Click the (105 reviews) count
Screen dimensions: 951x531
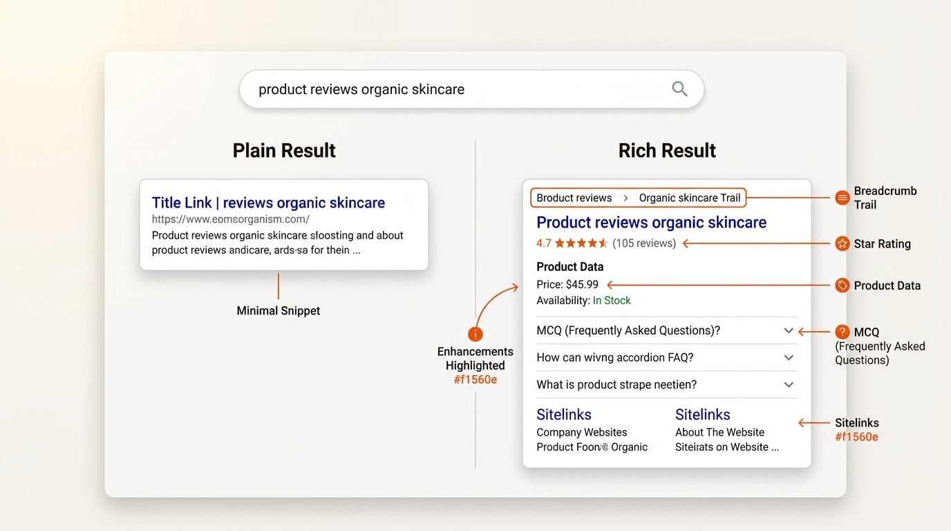pos(644,243)
